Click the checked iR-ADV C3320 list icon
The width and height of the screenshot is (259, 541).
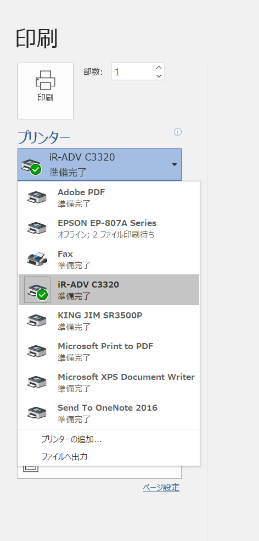[37, 290]
